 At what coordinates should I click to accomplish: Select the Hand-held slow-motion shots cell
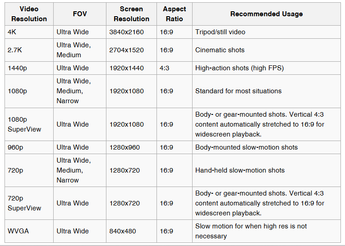point(240,170)
